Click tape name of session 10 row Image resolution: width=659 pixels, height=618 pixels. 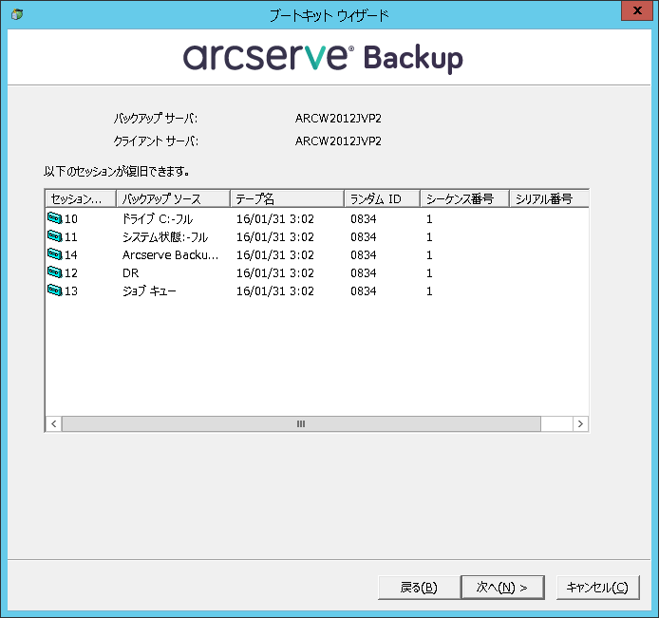(x=275, y=219)
